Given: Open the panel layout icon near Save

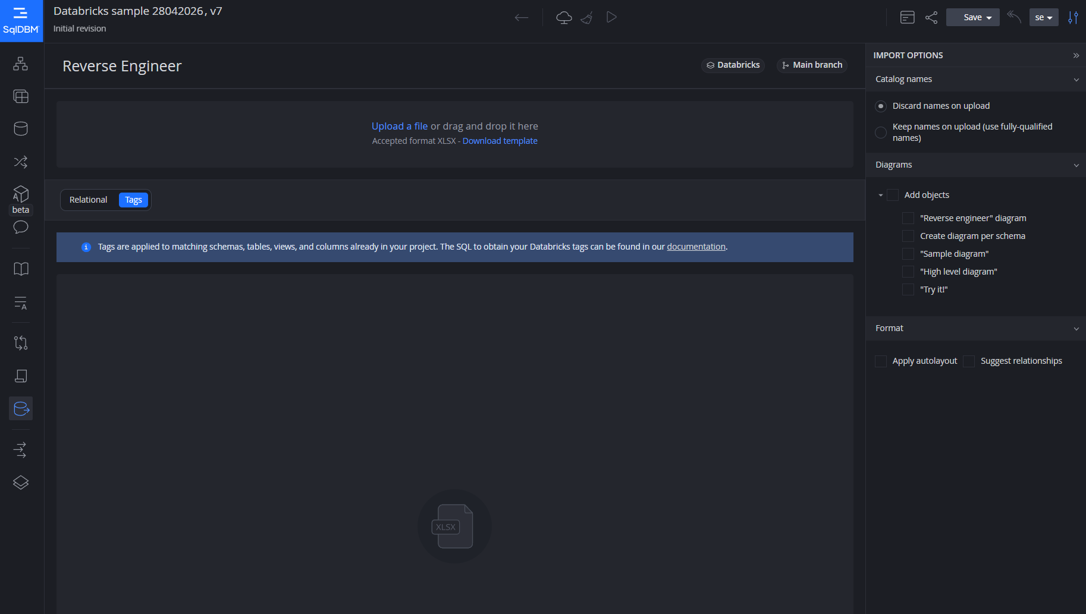Looking at the screenshot, I should coord(908,17).
